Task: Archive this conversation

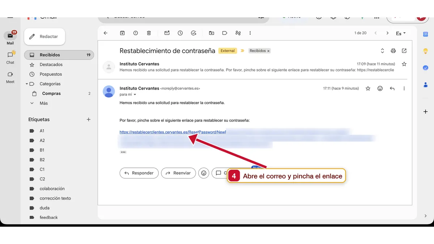Action: coord(122,33)
